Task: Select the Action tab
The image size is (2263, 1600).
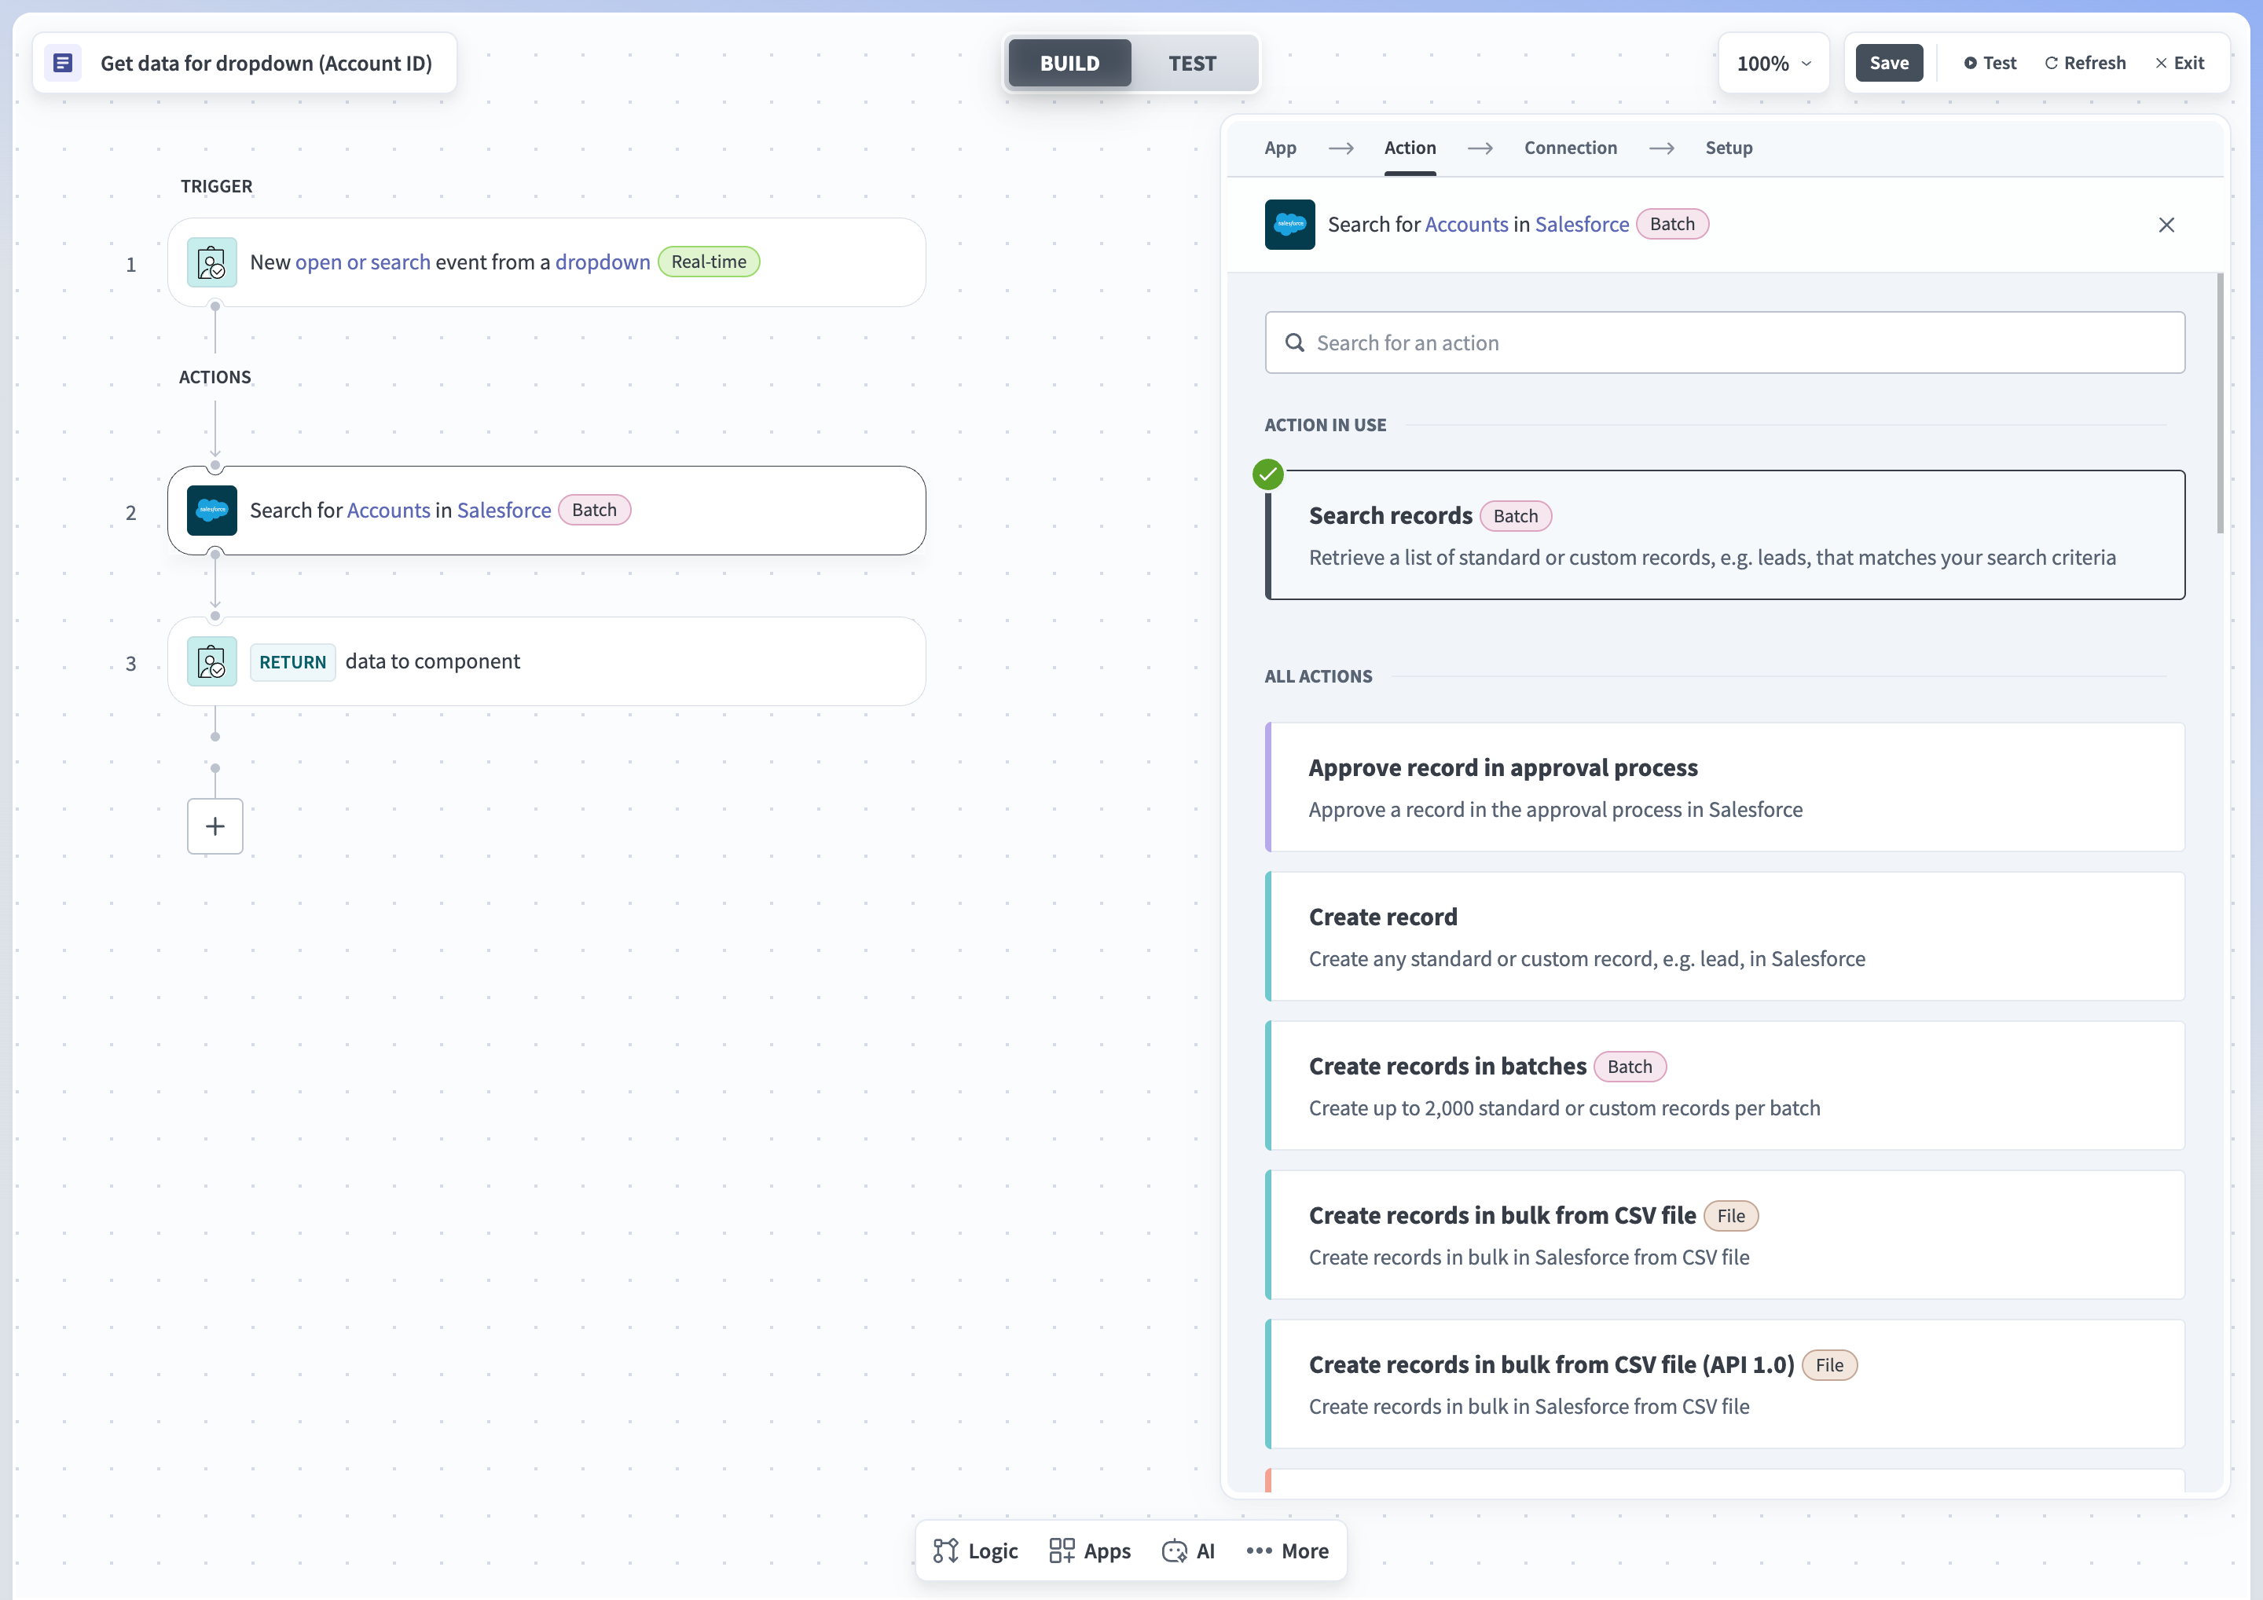Action: (x=1410, y=148)
